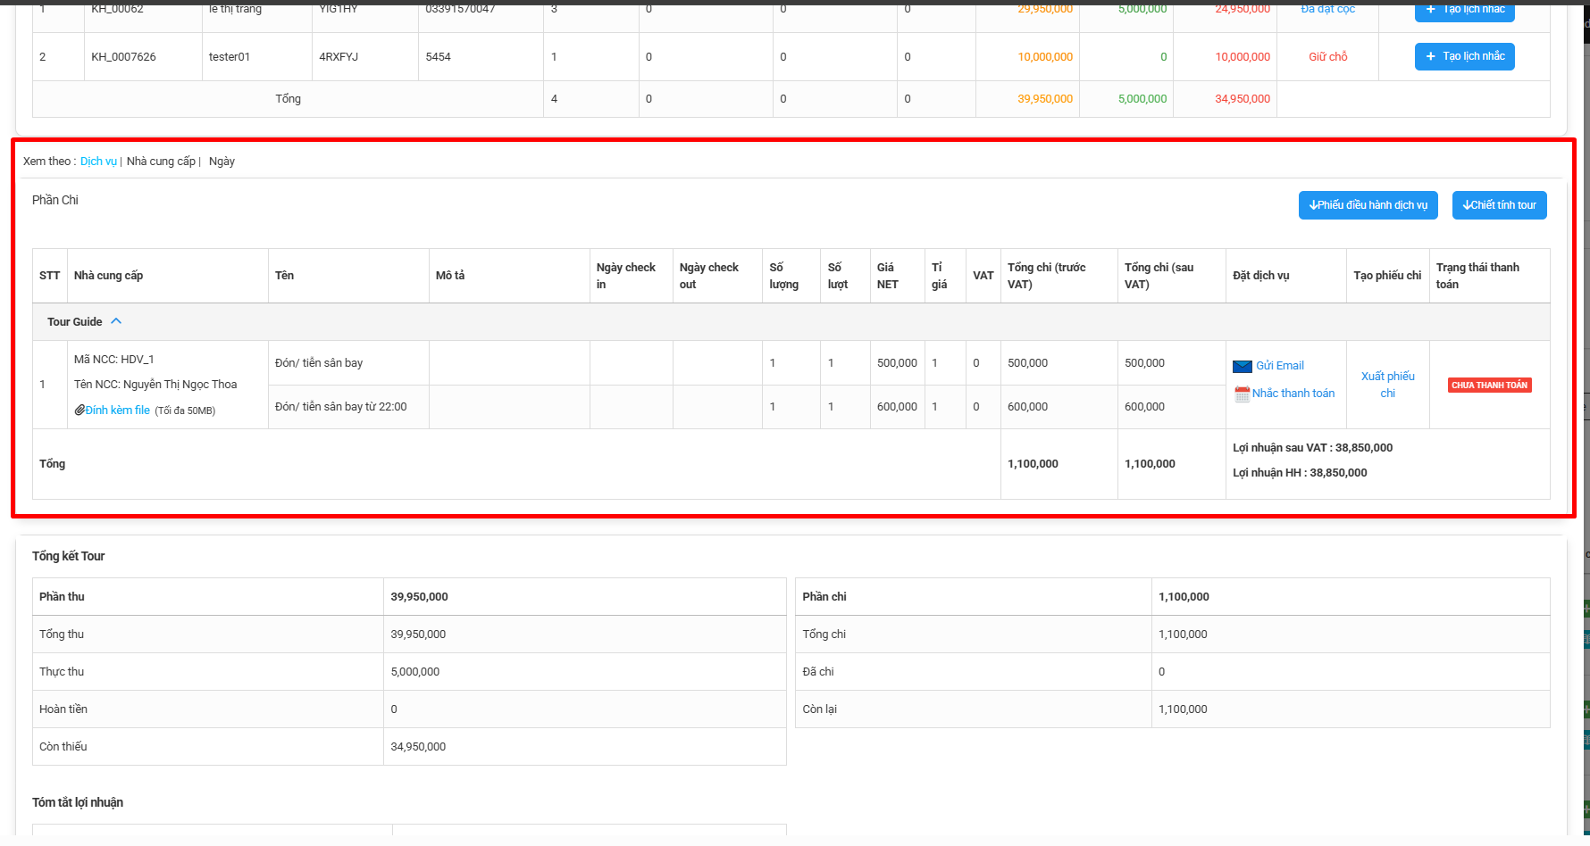Screen dimensions: 1590x846
Task: Collapse the Tour Guide group chevron
Action: (116, 321)
